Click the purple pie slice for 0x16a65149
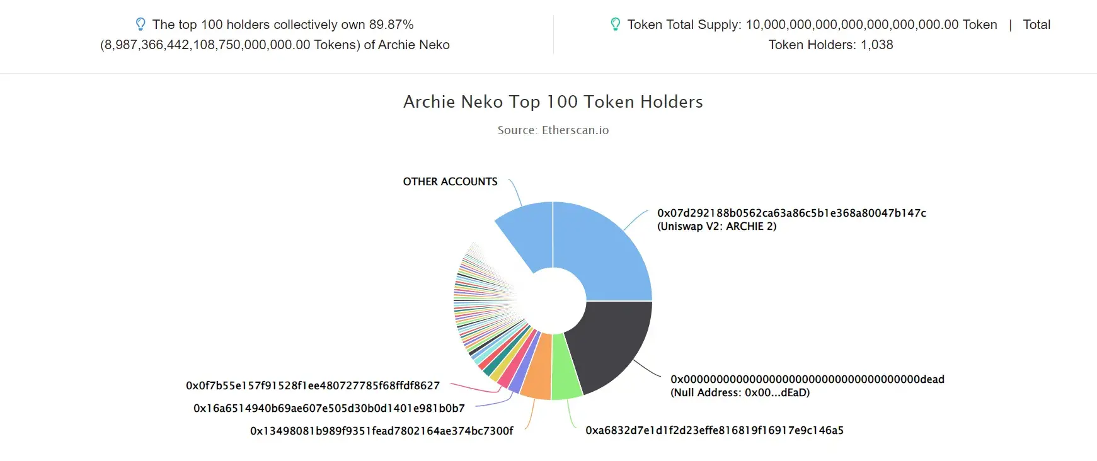This screenshot has height=461, width=1097. click(520, 372)
